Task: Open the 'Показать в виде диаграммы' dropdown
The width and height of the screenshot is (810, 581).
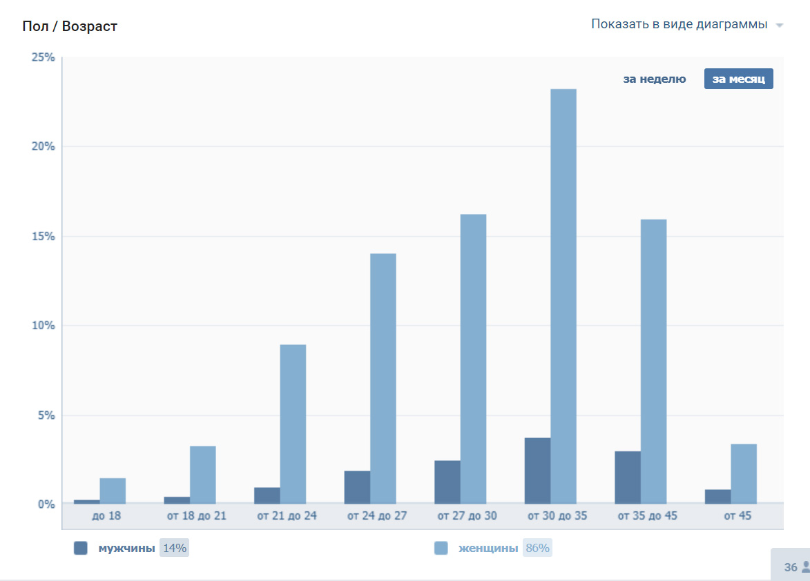Action: tap(686, 24)
